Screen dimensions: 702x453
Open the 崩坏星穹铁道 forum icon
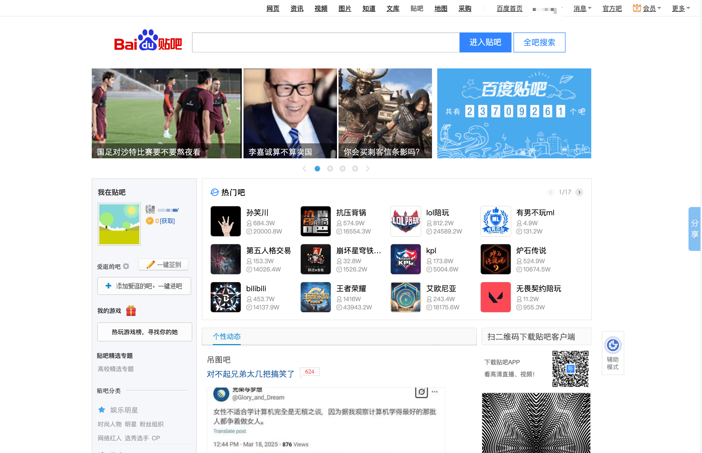coord(316,259)
